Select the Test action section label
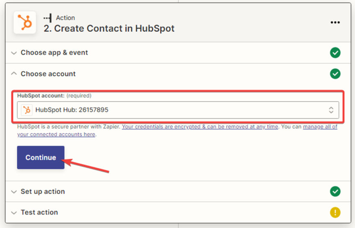 pyautogui.click(x=39, y=212)
